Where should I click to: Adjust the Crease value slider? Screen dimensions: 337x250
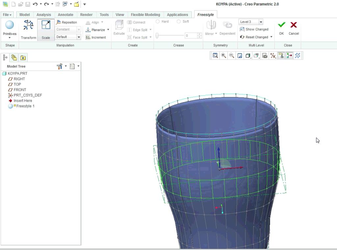click(x=157, y=36)
